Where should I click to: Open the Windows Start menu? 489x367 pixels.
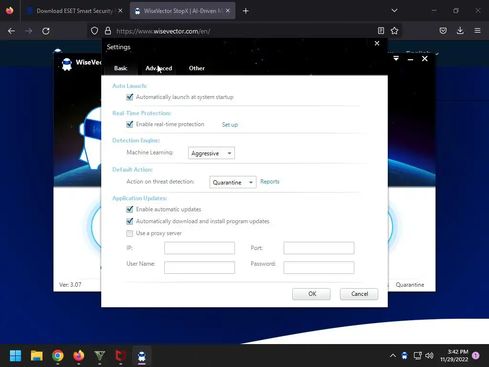[15, 356]
